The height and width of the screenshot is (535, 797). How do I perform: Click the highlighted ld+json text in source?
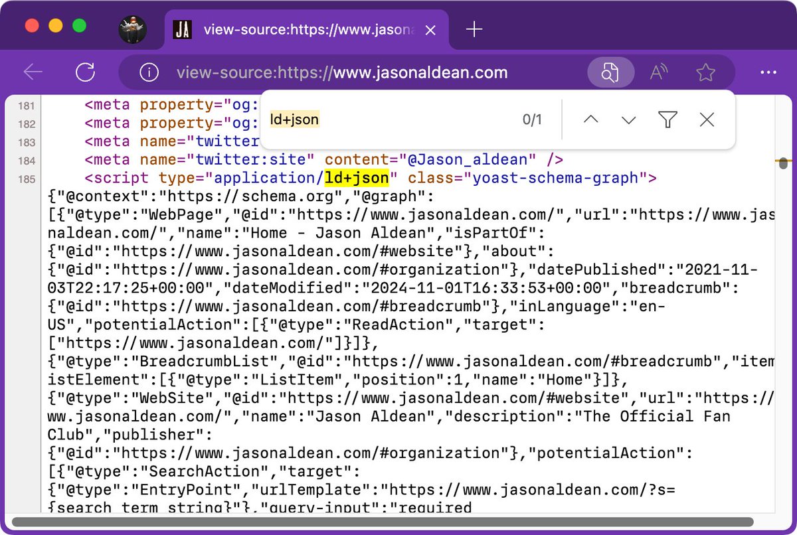click(x=355, y=178)
